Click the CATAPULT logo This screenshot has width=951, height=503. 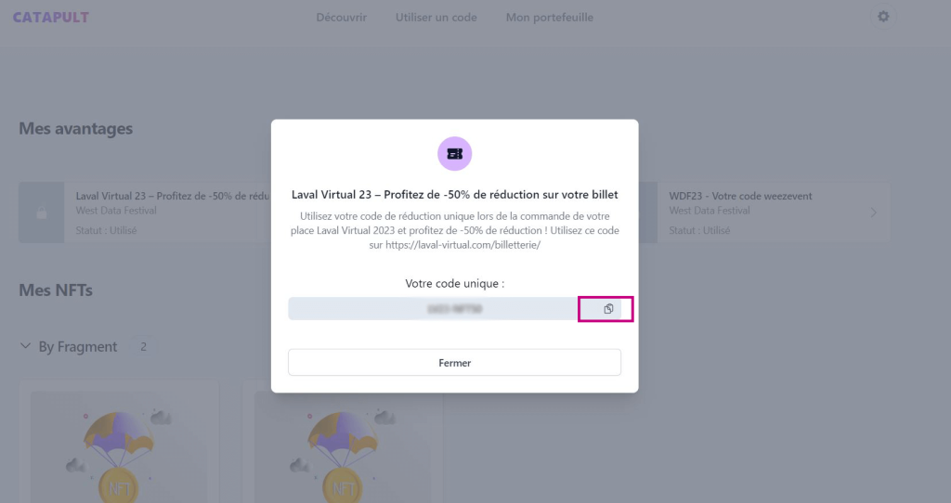51,18
